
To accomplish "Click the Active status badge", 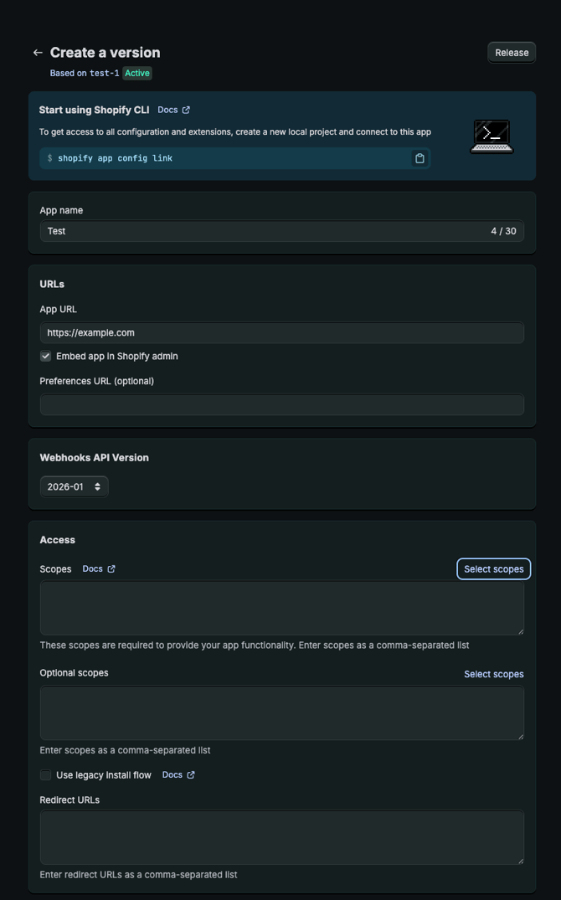I will 136,73.
